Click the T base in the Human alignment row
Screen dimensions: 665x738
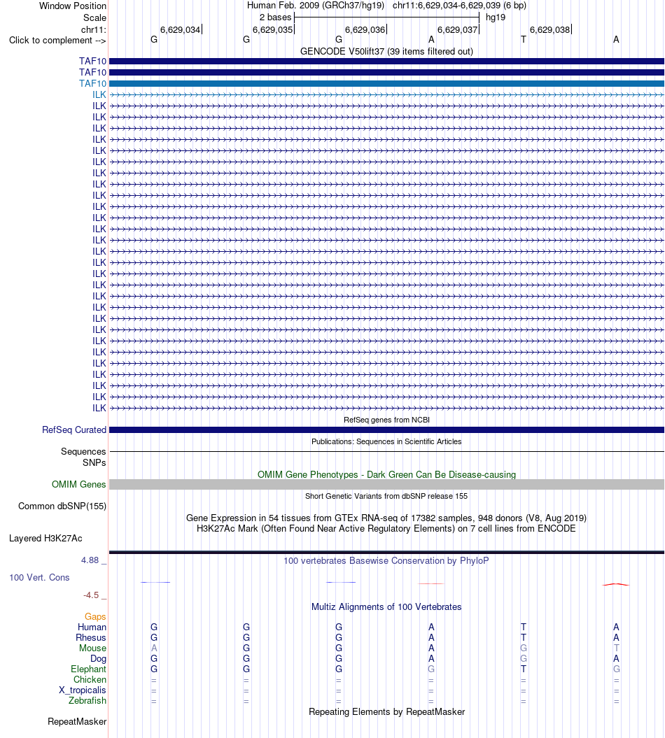[523, 627]
